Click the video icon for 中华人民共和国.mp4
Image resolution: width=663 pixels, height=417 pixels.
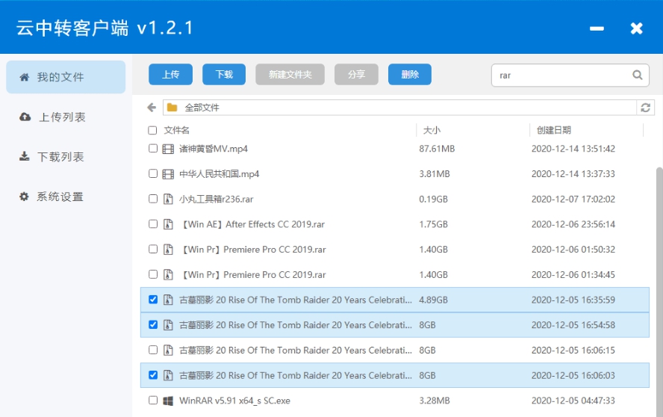tap(168, 174)
